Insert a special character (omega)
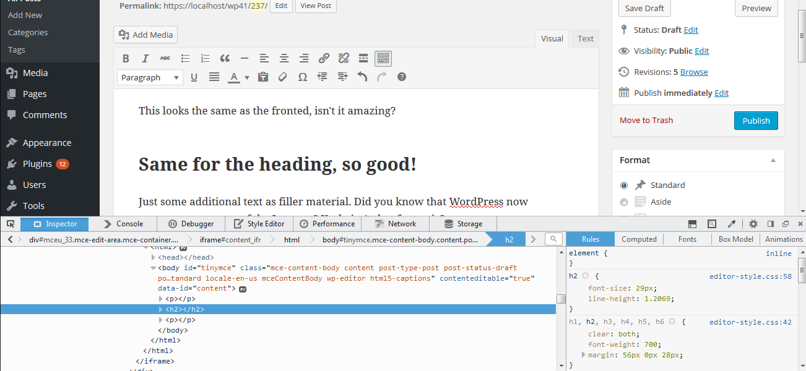The width and height of the screenshot is (806, 371). [303, 77]
